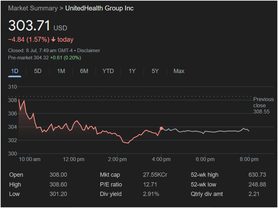278x208 pixels.
Task: Select the YTD tab
Action: click(108, 71)
